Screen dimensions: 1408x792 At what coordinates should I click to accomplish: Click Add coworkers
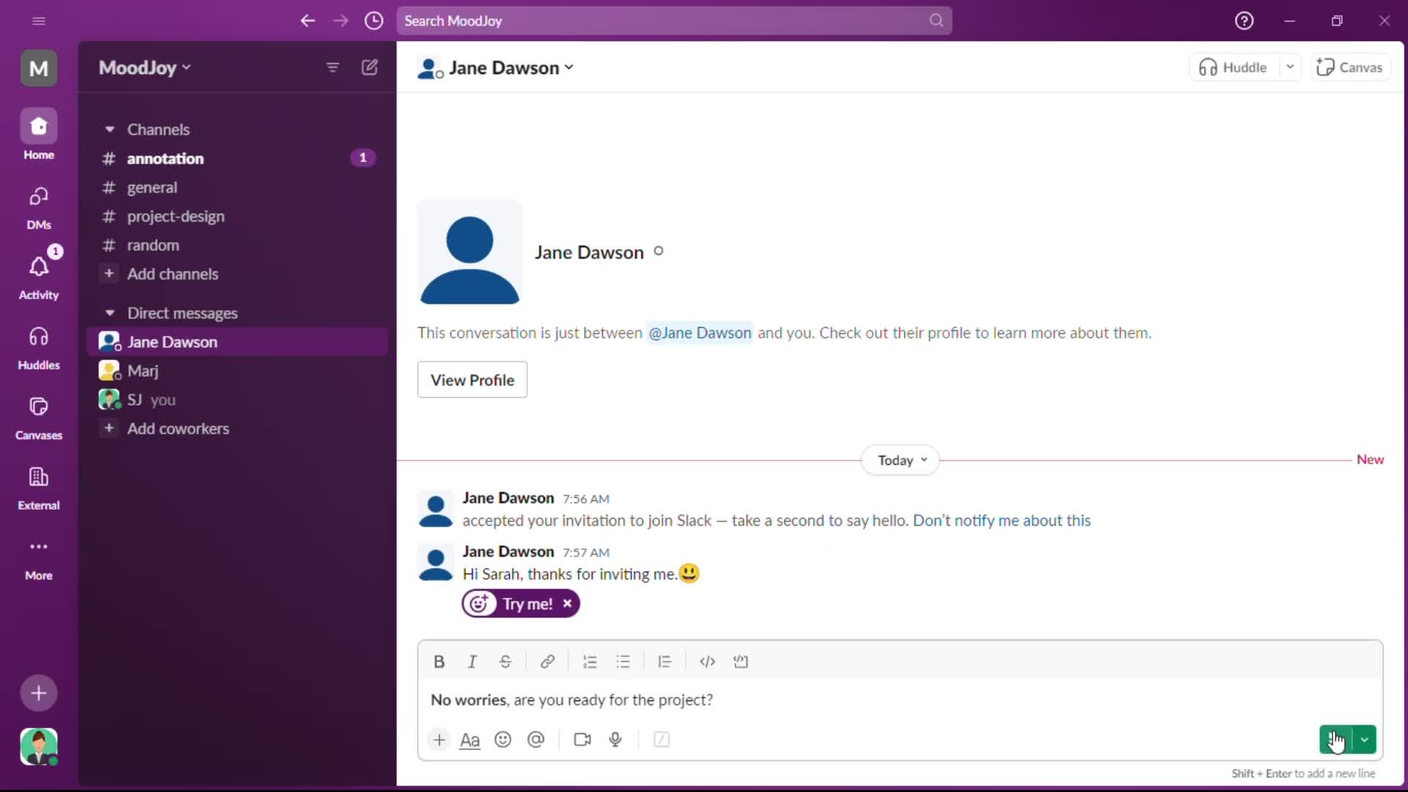point(238,428)
